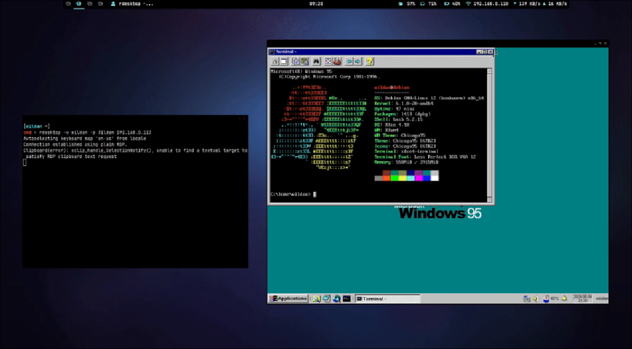Click the checkered icon right of the binoculars
The width and height of the screenshot is (632, 349).
(x=328, y=61)
